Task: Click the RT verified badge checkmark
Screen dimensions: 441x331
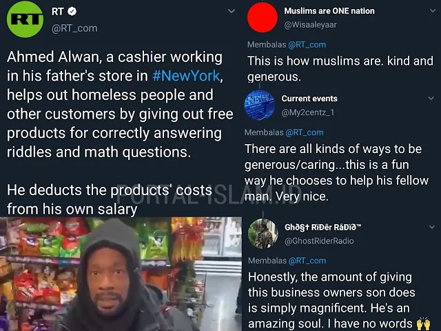Action: coord(72,12)
